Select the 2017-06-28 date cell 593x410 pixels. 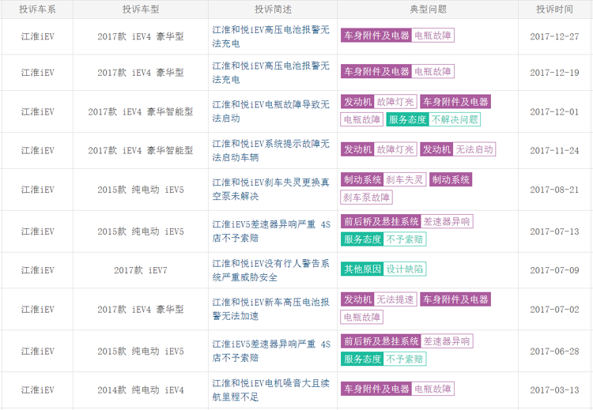coord(554,351)
